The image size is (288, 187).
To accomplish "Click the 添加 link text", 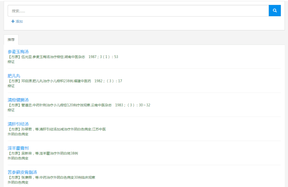I will 19,21.
